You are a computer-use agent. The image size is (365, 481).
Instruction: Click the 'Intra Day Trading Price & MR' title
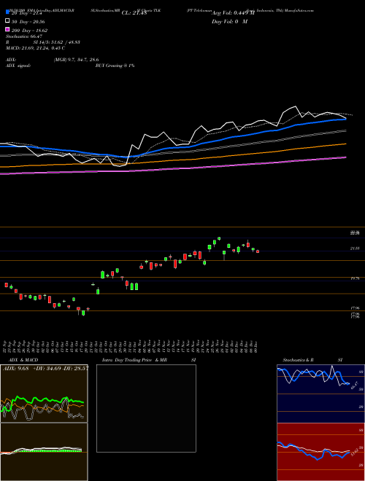click(134, 360)
